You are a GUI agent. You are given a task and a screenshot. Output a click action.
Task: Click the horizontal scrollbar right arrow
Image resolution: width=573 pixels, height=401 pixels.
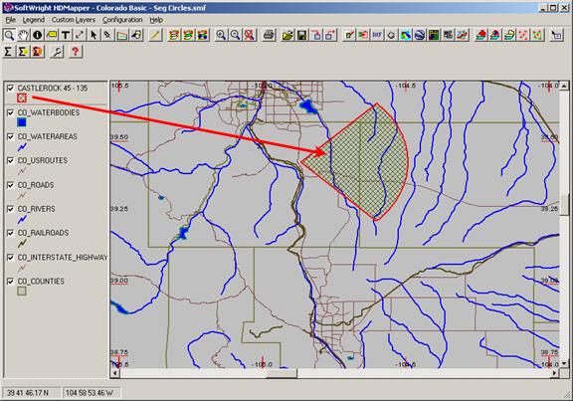pyautogui.click(x=555, y=373)
